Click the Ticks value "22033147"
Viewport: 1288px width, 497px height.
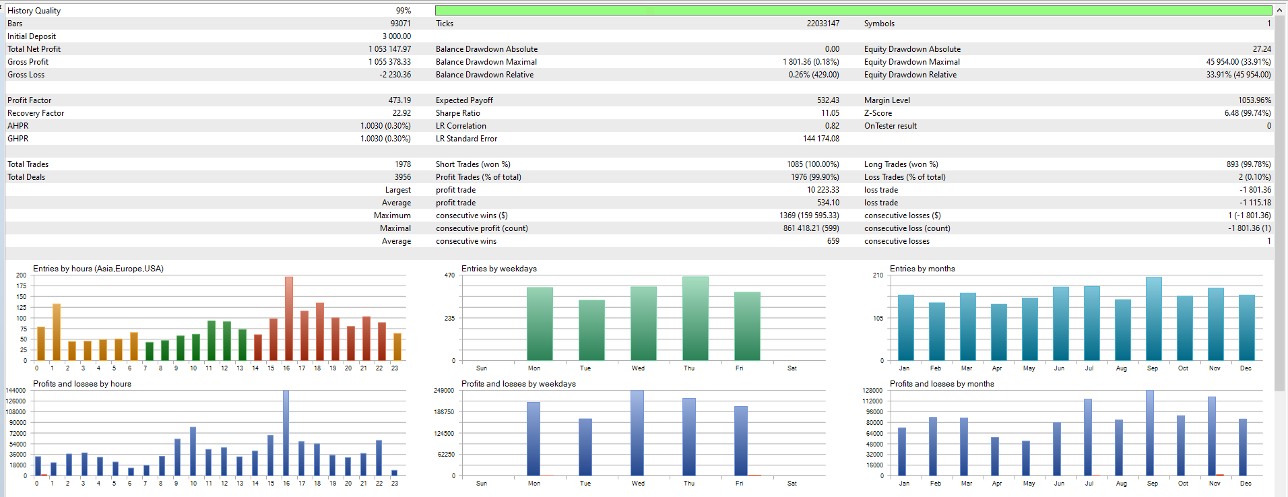point(823,24)
